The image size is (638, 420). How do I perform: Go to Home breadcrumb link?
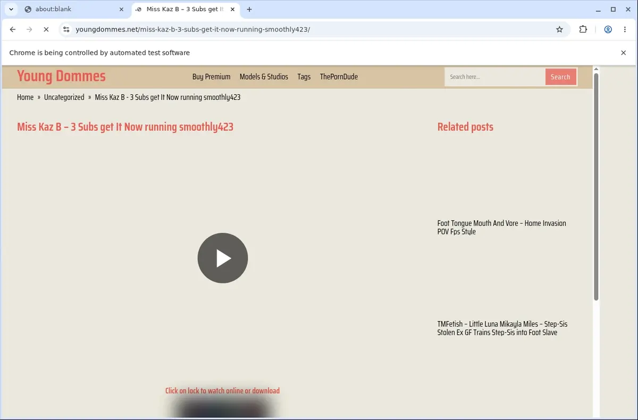25,97
